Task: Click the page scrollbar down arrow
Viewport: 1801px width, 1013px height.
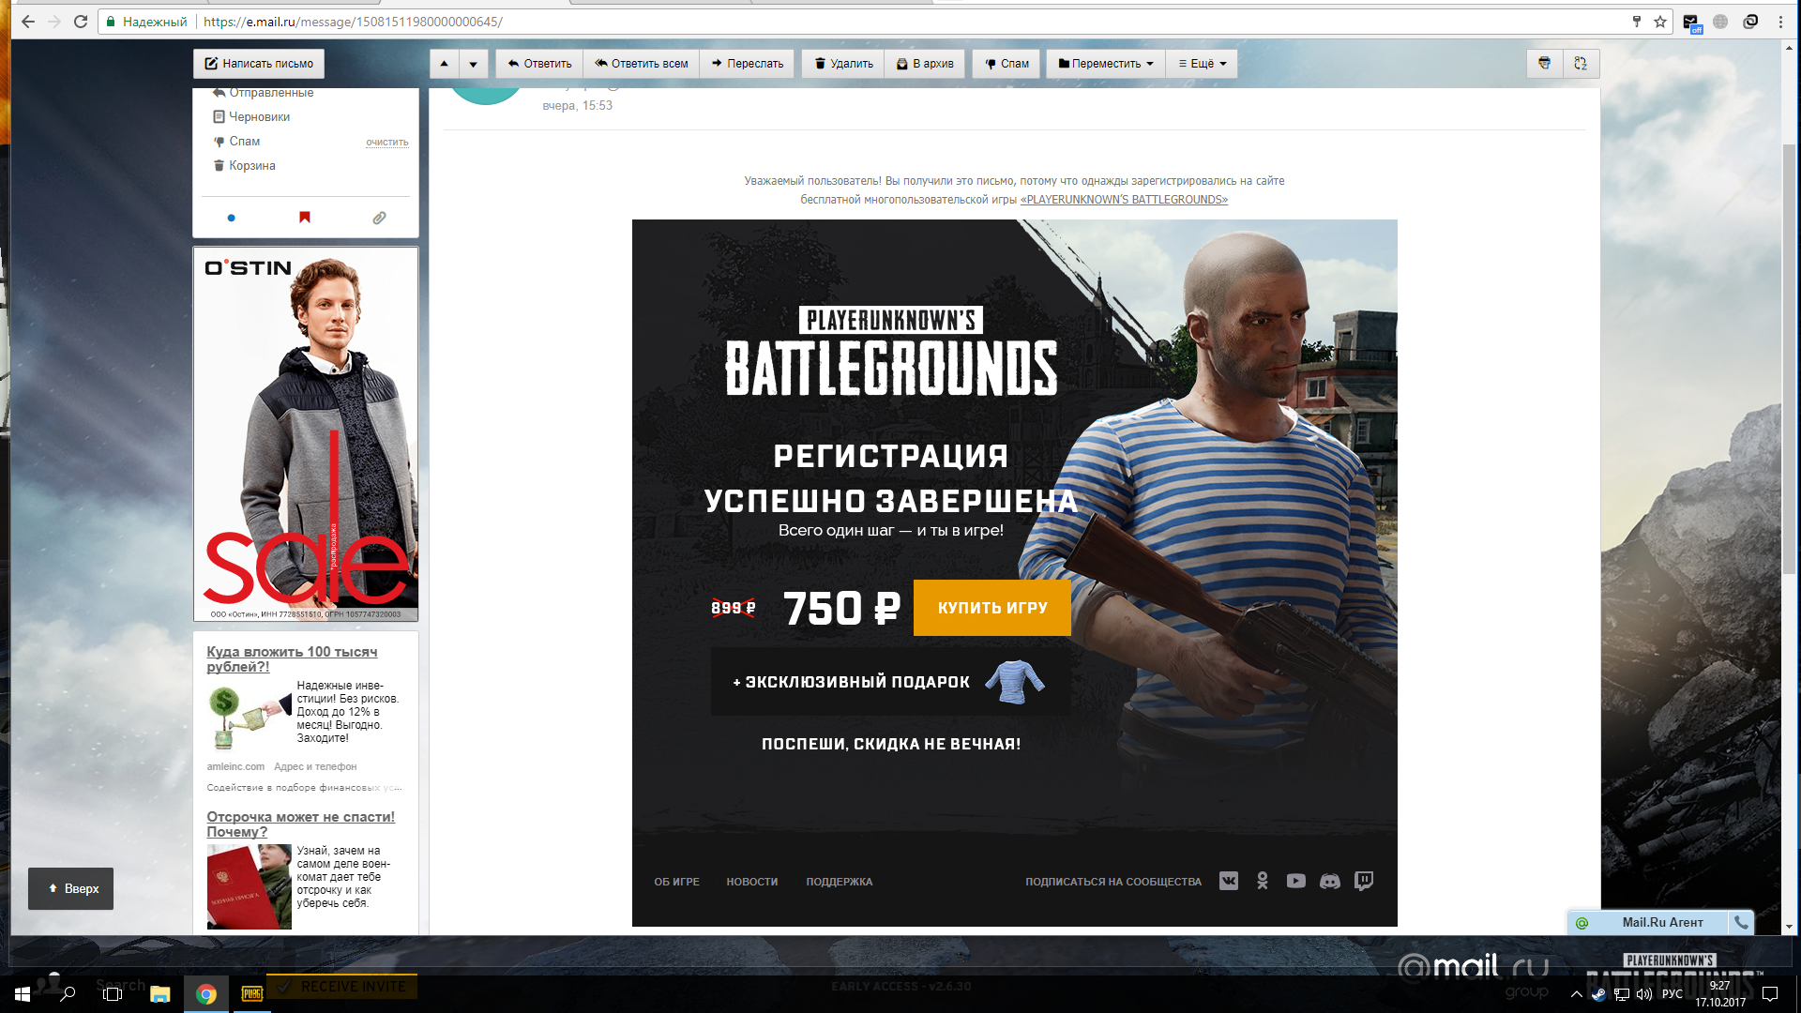Action: pos(1790,927)
